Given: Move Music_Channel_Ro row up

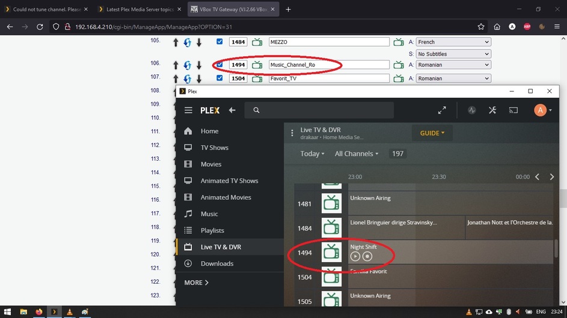Looking at the screenshot, I should [x=176, y=65].
